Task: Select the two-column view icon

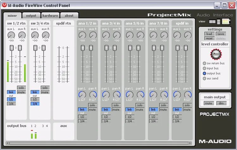Action: click(x=212, y=21)
